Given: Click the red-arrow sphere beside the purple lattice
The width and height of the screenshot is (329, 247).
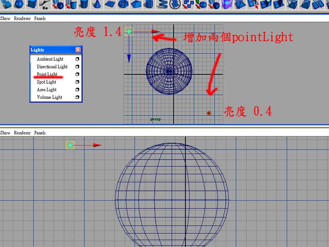Looking at the screenshot, I should (x=214, y=4).
